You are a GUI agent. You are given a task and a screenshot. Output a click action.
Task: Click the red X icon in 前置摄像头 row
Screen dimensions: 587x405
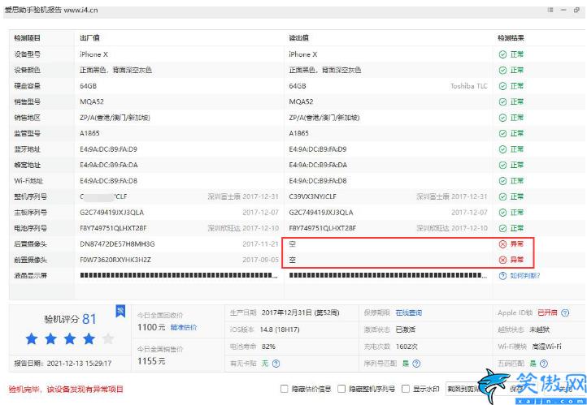(x=502, y=260)
